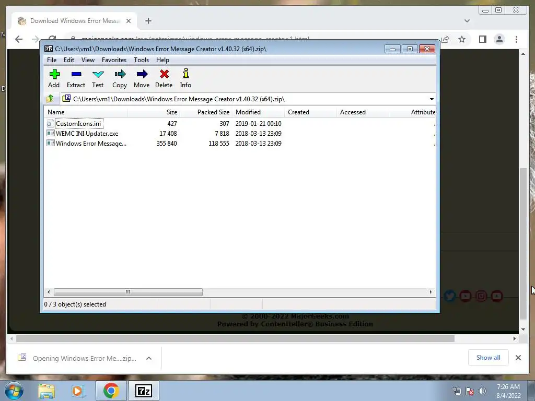Viewport: 535px width, 401px height.
Task: Open network tray icon
Action: coord(457,391)
